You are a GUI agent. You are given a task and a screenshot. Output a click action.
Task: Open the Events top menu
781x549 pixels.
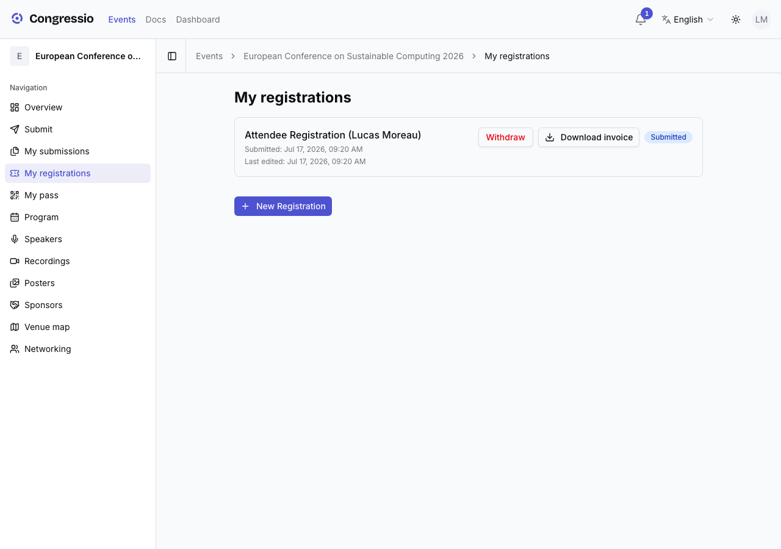pos(122,20)
